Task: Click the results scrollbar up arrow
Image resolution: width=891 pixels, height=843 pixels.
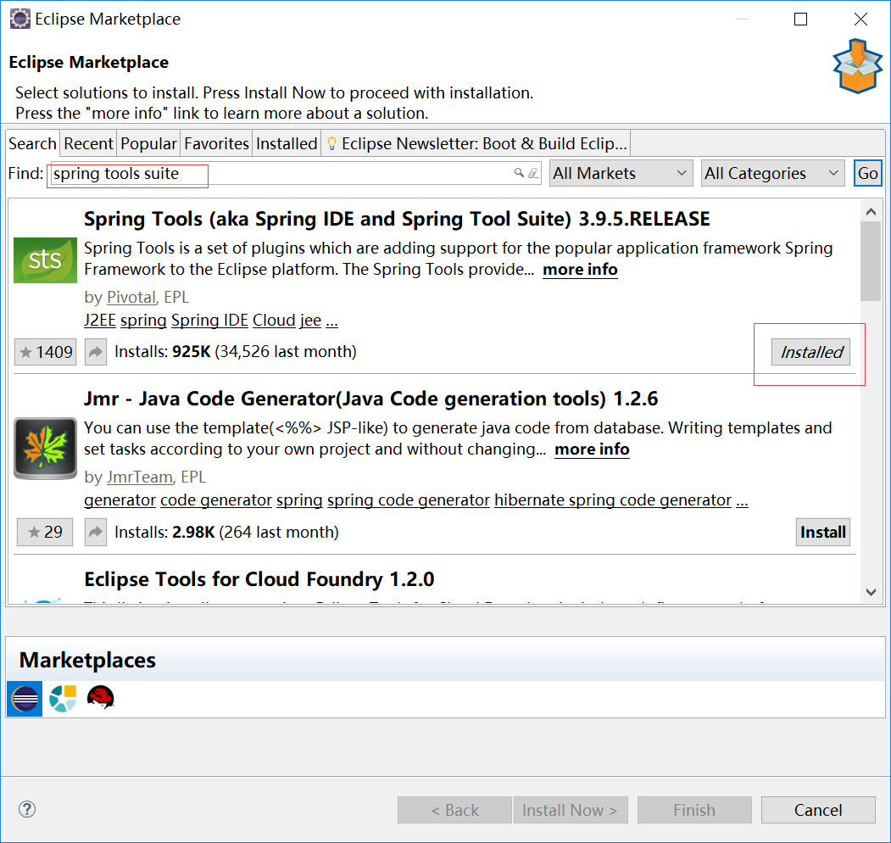Action: (x=871, y=211)
